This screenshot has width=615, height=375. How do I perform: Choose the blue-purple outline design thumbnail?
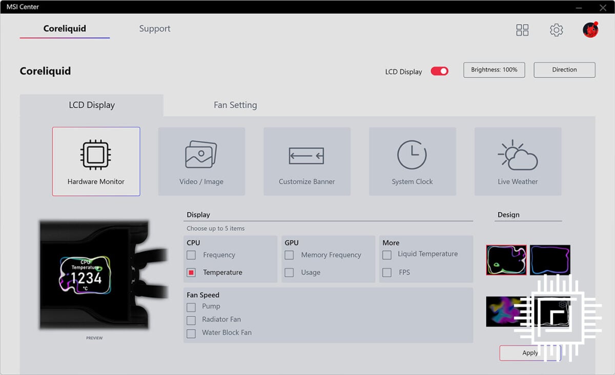[x=550, y=260]
